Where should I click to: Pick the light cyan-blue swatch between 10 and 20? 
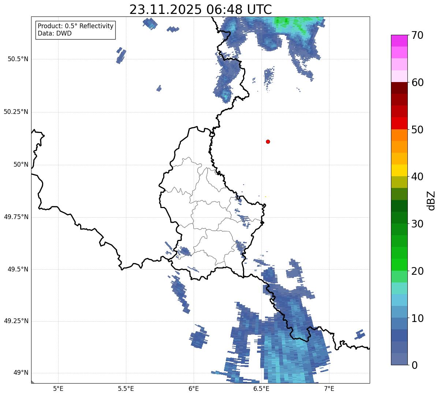pos(399,300)
